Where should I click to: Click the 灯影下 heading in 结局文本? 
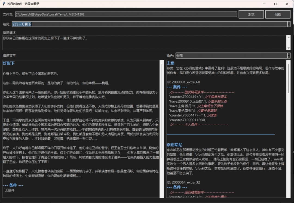point(9,63)
